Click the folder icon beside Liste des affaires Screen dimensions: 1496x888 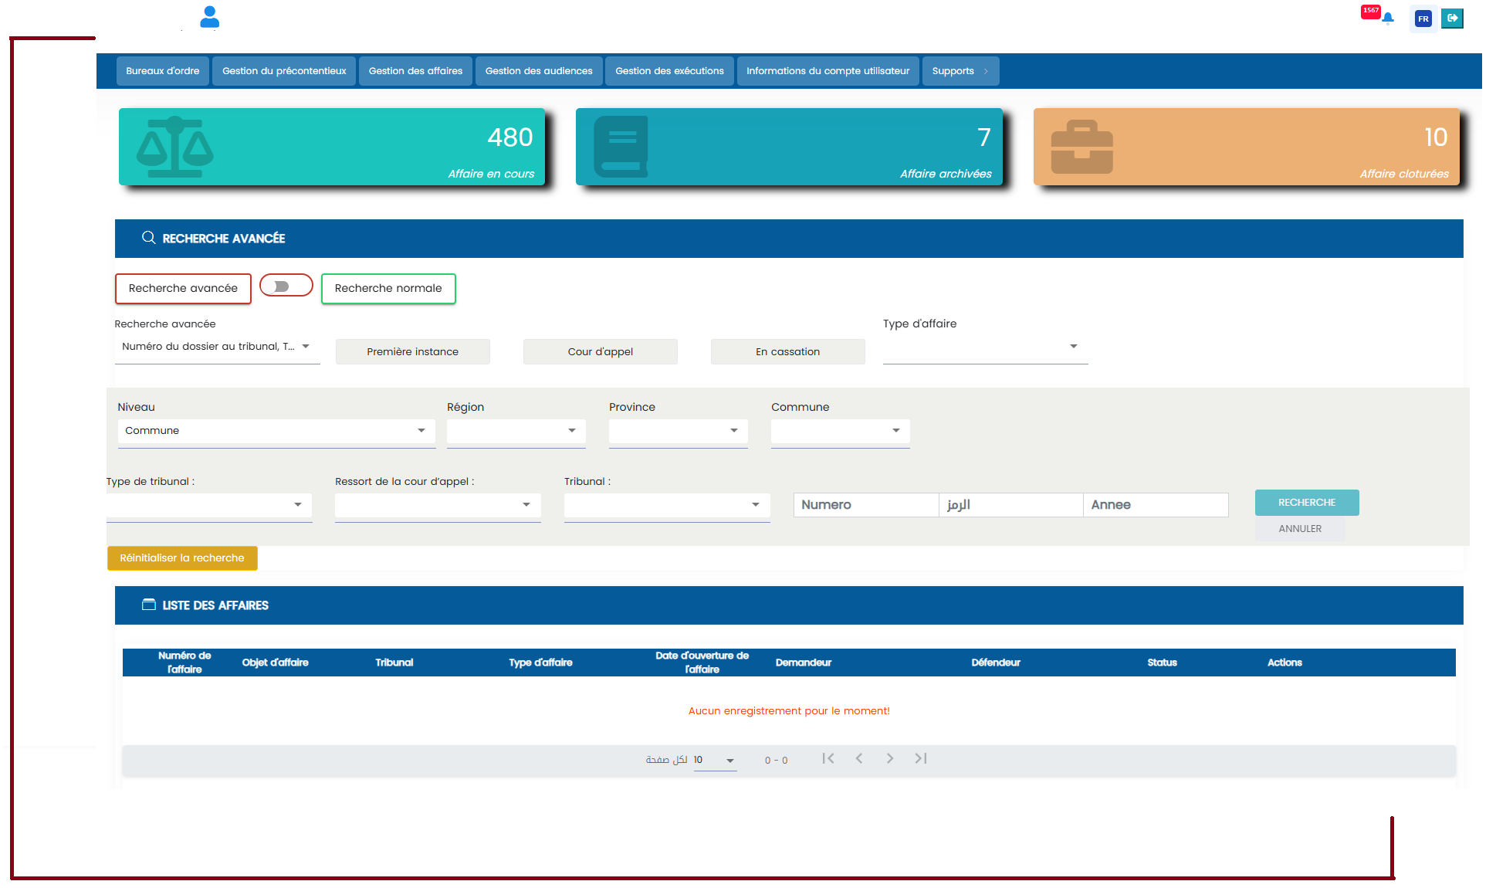149,605
